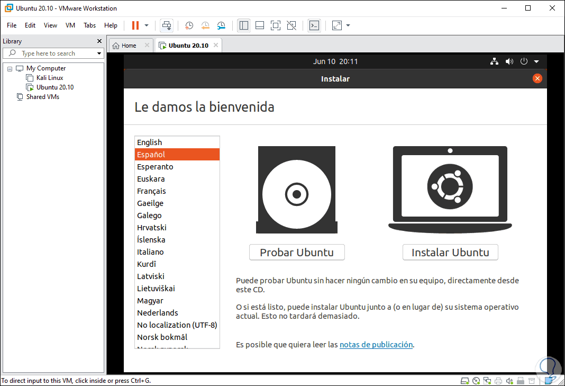Click the stretch guest display icon

pyautogui.click(x=337, y=25)
